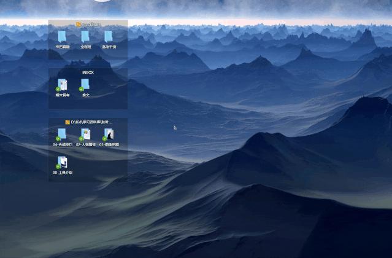The image size is (392, 258).
Task: Select the 01 folder with silhouette thumbnail
Action: [109, 135]
